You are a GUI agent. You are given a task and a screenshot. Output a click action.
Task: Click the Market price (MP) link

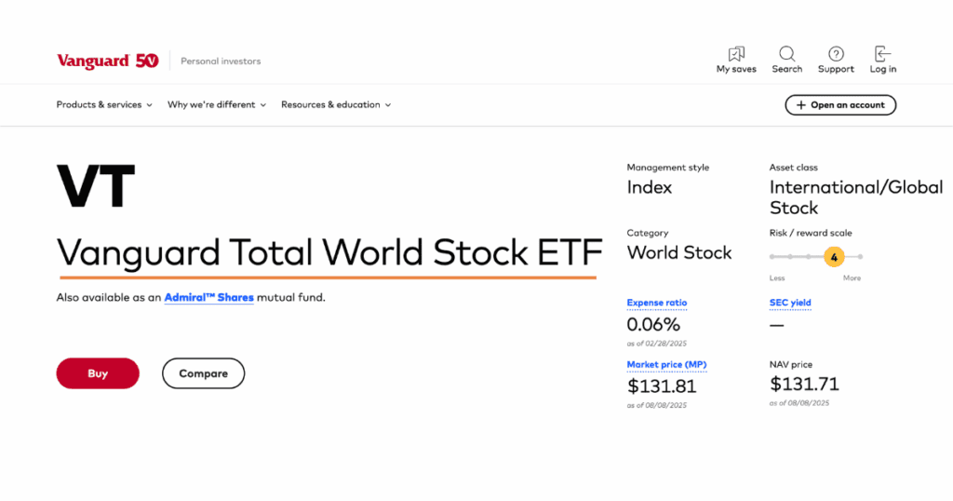666,365
